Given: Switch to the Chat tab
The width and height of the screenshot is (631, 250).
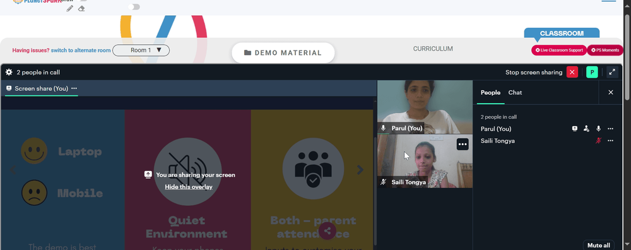Looking at the screenshot, I should tap(515, 93).
